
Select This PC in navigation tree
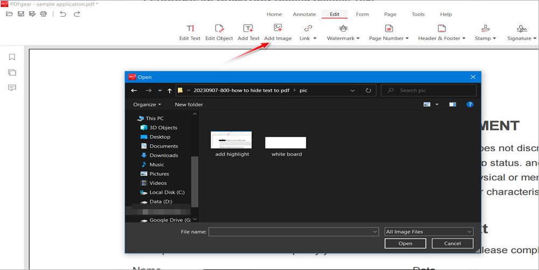[x=151, y=118]
